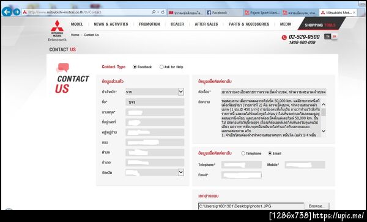Open the province dropdown (จังหวัด)
Screen dimensions: 367x222
[155, 173]
